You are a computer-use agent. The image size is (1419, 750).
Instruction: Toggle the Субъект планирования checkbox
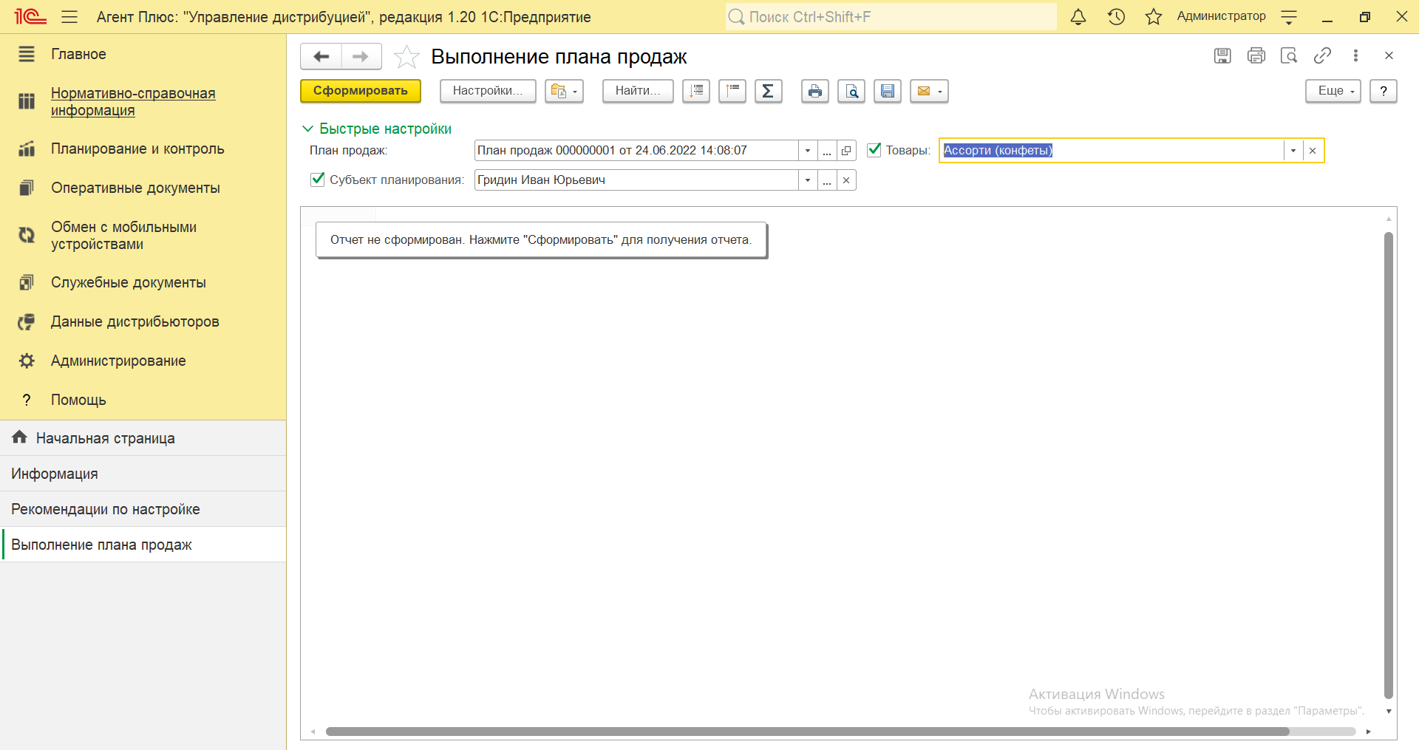tap(318, 179)
